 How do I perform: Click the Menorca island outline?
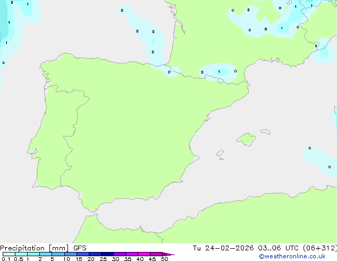click(x=266, y=132)
